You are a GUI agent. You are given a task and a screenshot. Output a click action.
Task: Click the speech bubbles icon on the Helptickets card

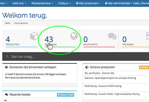112,36
